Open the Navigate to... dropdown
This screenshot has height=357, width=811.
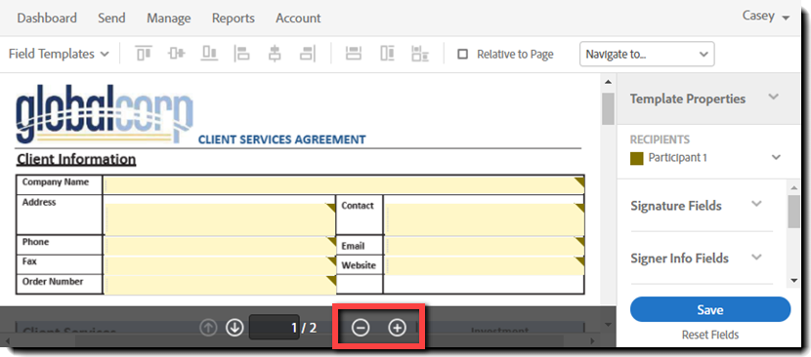coord(647,54)
